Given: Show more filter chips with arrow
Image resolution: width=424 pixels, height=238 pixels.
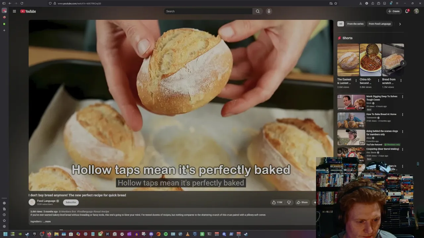Looking at the screenshot, I should click(400, 24).
